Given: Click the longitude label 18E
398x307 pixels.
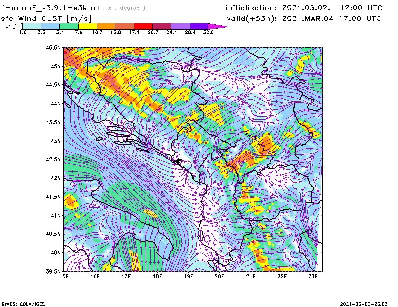Looking at the screenshot, I should pos(157,276).
